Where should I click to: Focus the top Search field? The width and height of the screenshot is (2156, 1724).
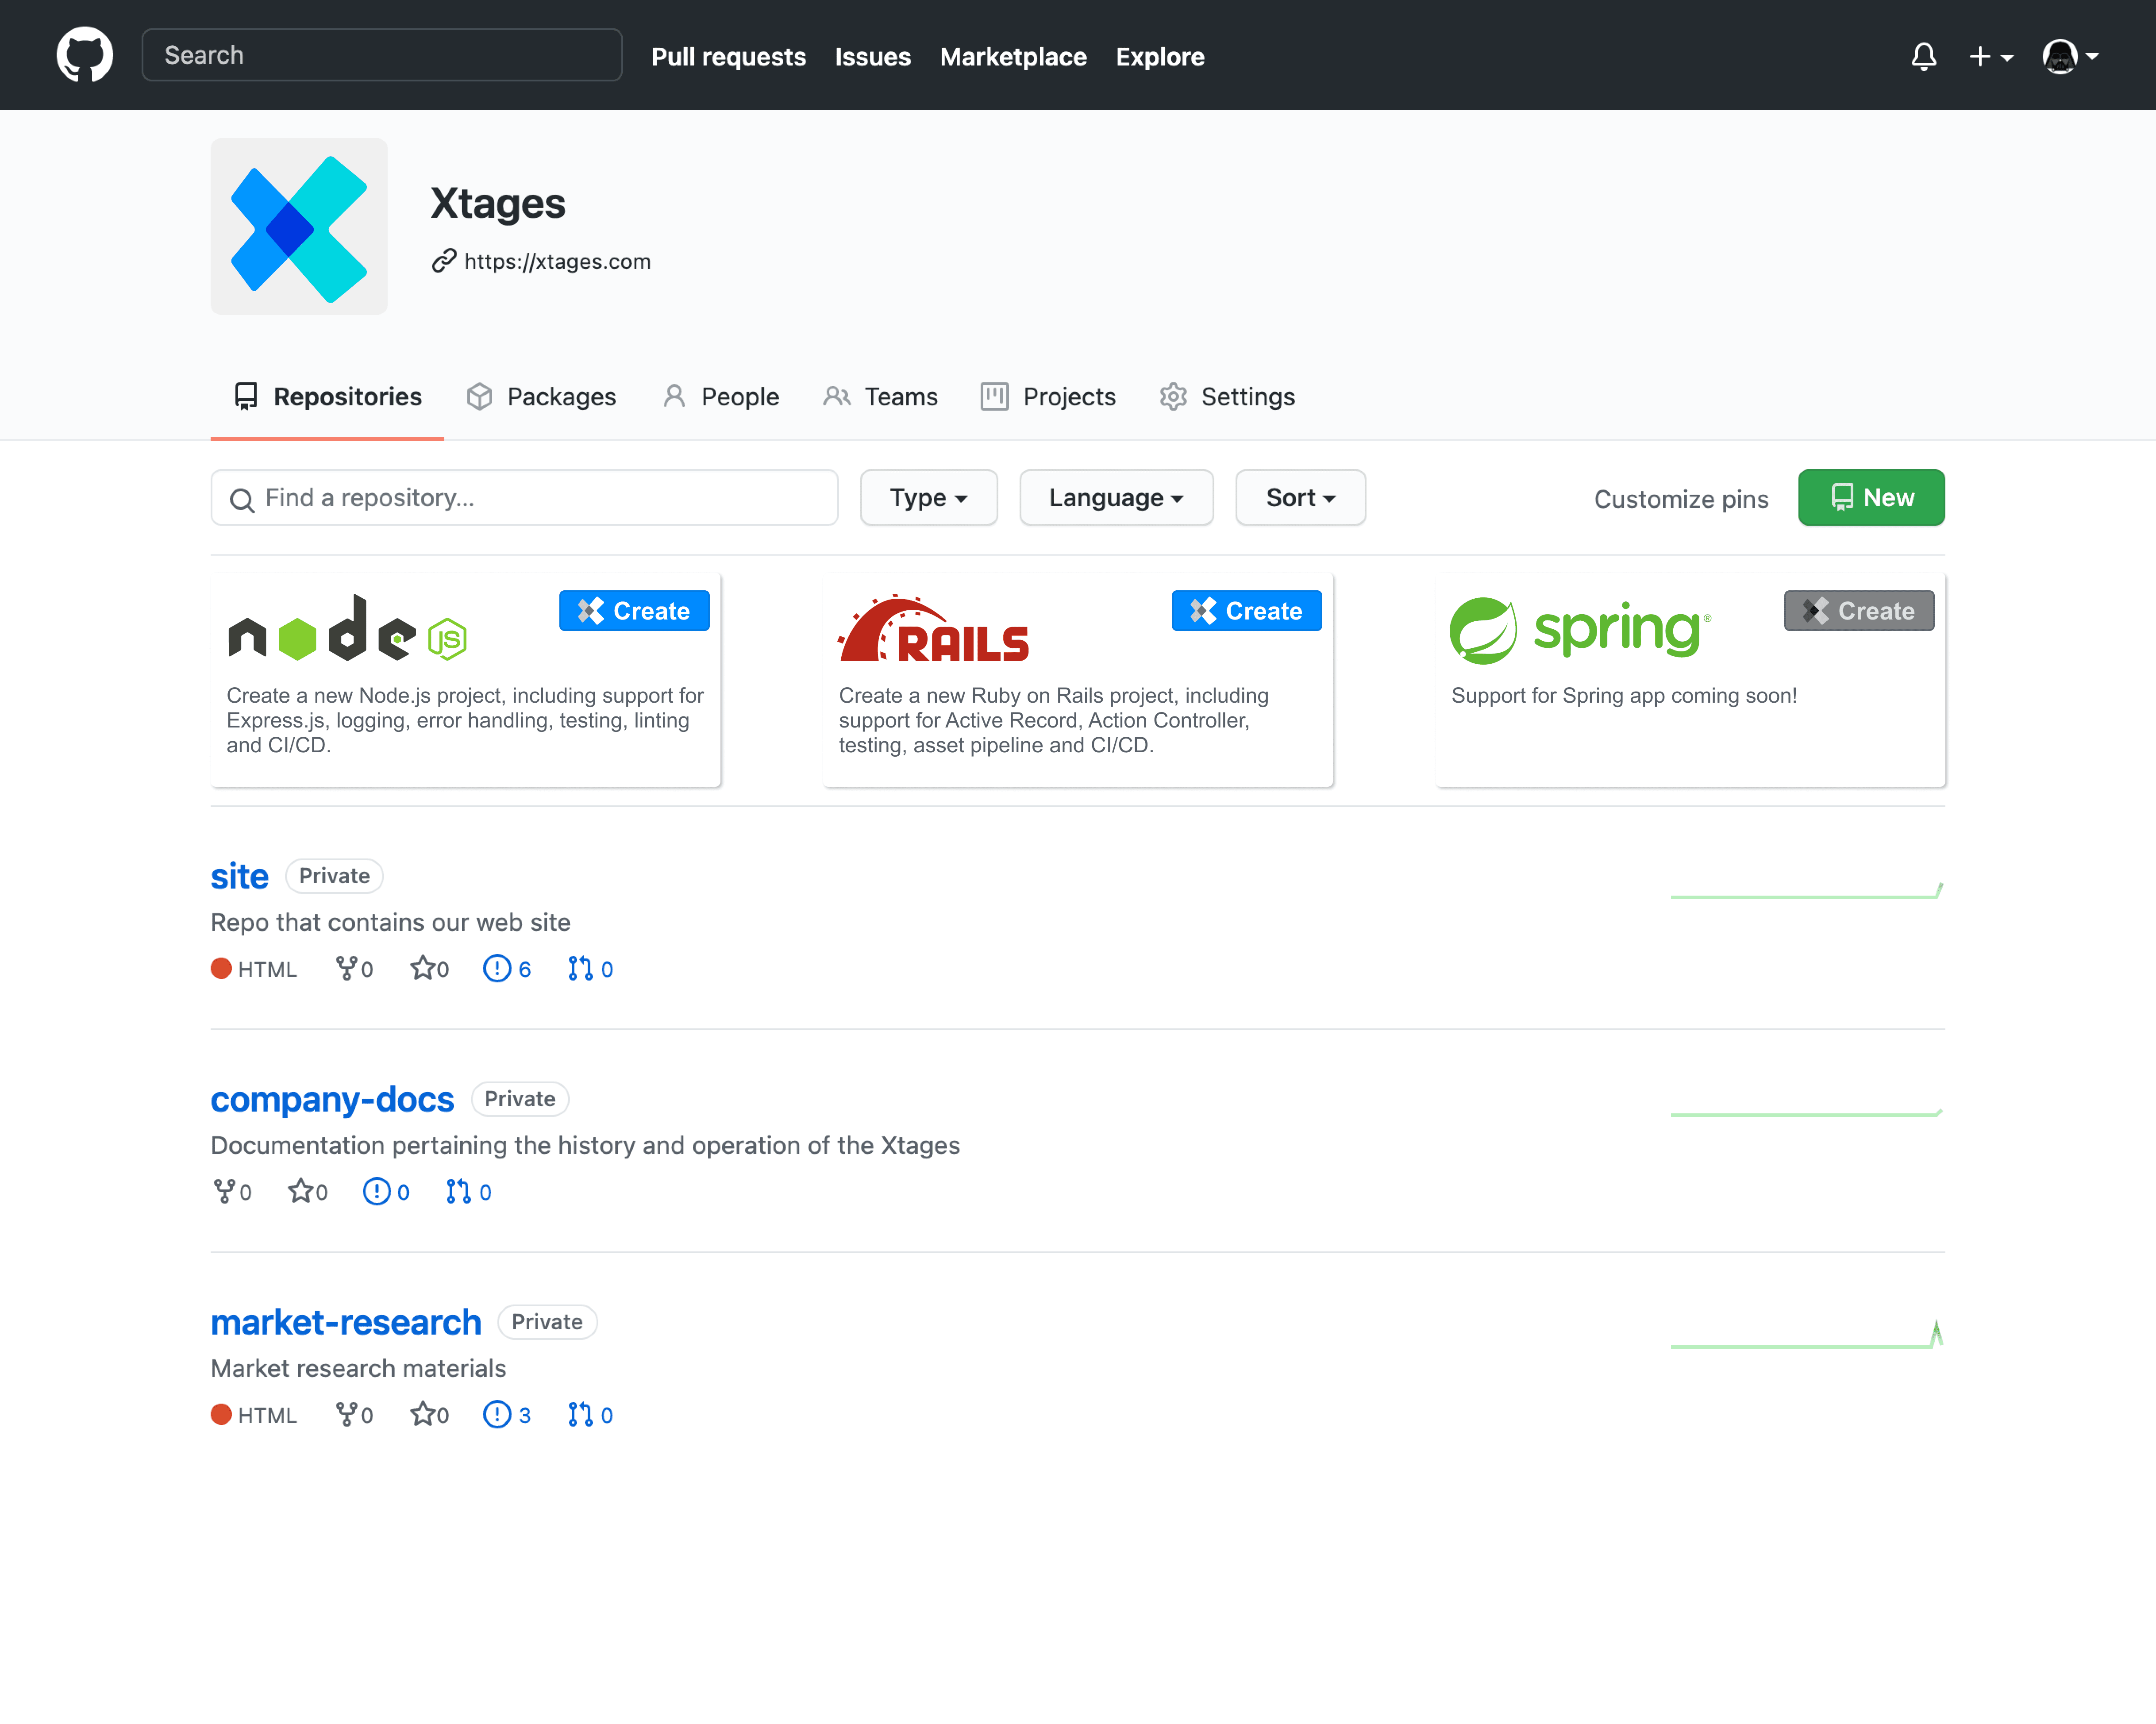(x=382, y=55)
